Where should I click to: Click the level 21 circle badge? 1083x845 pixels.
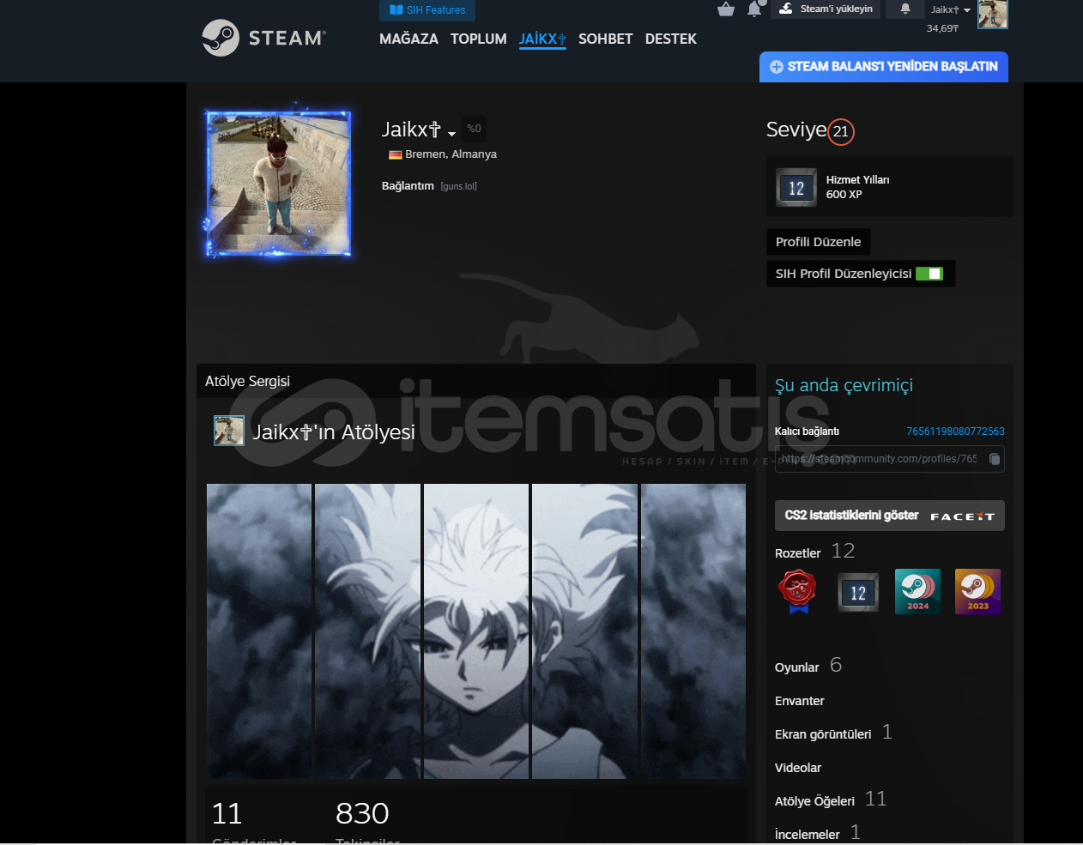coord(841,131)
